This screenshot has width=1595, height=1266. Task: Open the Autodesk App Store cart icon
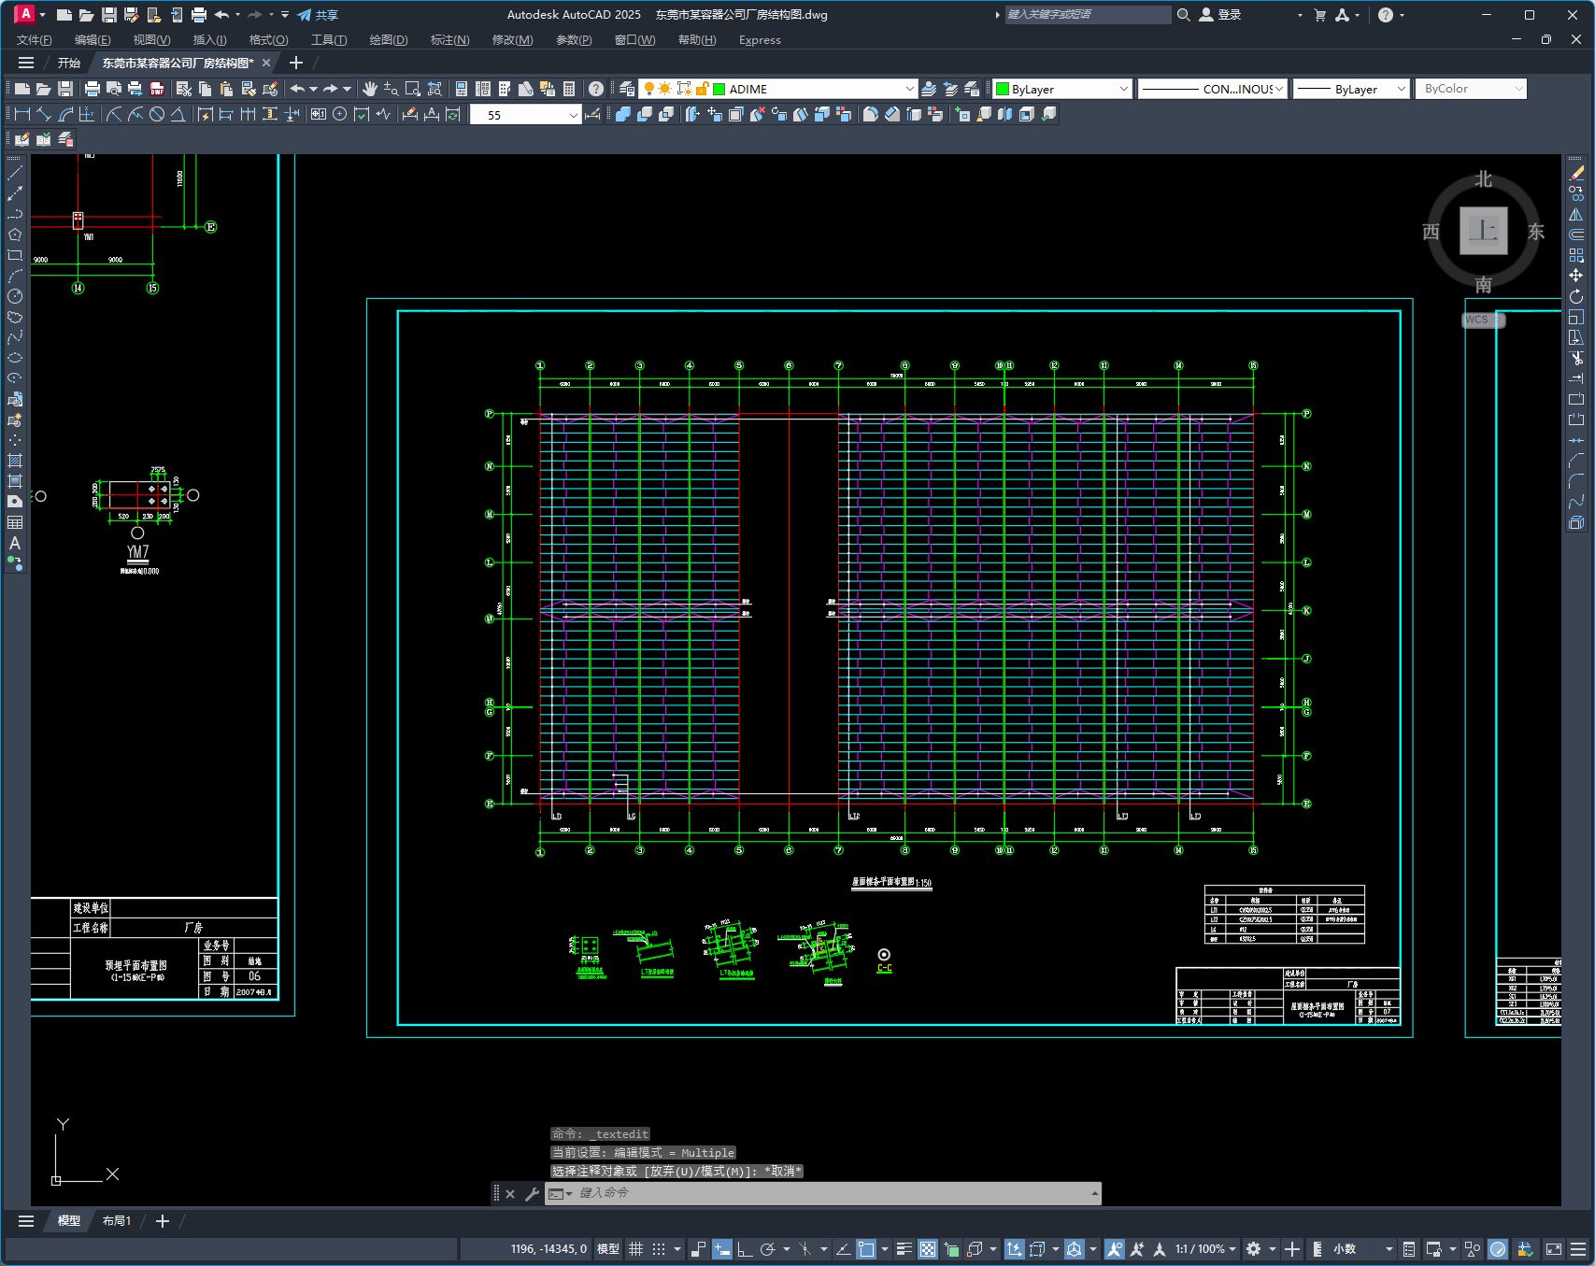click(x=1320, y=15)
